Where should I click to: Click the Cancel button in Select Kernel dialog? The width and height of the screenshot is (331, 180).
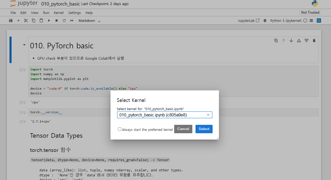183,129
